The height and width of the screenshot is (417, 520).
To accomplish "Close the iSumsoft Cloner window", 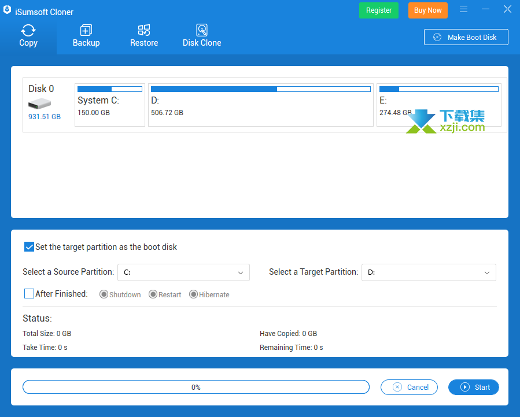I will click(x=507, y=9).
